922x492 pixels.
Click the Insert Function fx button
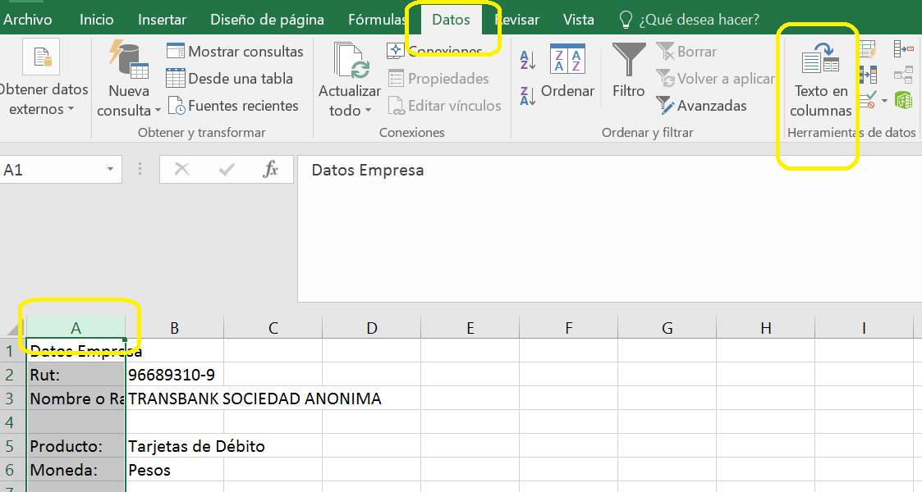270,170
